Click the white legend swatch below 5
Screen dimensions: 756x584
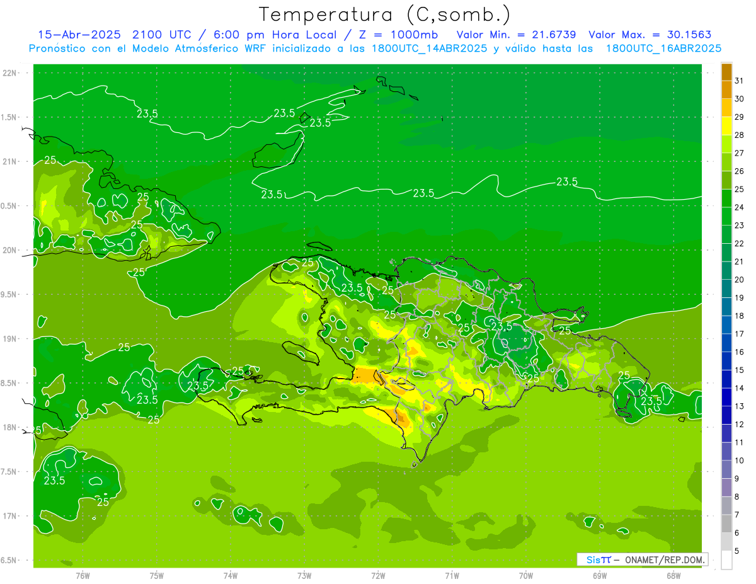pyautogui.click(x=726, y=560)
